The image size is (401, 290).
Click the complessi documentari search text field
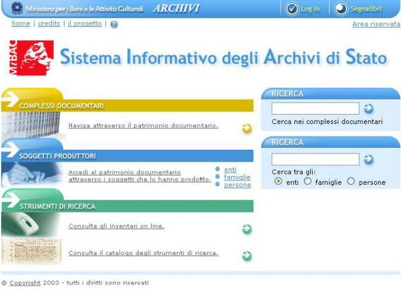point(315,108)
